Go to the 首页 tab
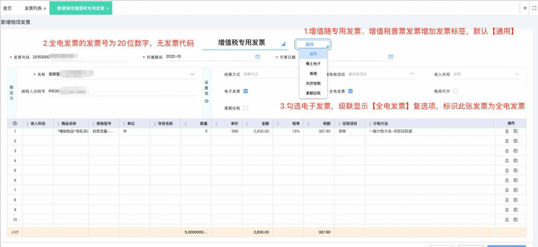This screenshot has height=247, width=538. point(7,8)
